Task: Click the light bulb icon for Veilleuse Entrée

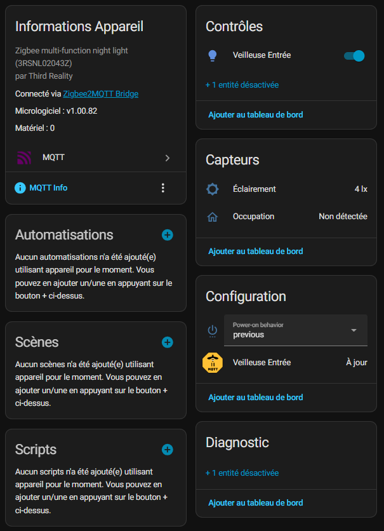Action: click(x=213, y=56)
